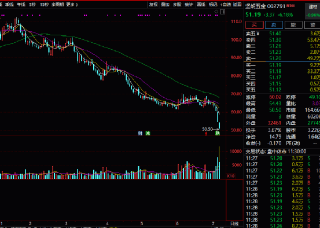This screenshot has height=228, width=320.
Task: Click the red B marker near chart end
Action: 206,134
